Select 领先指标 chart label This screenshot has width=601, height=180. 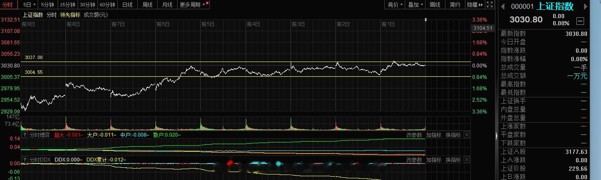click(70, 15)
